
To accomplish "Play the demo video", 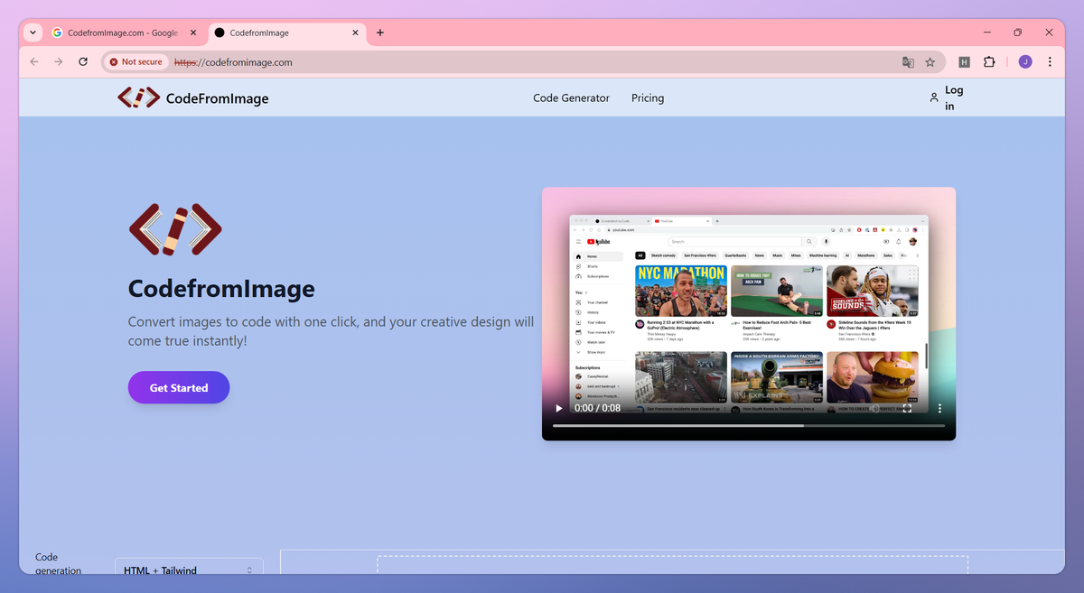I will click(558, 408).
